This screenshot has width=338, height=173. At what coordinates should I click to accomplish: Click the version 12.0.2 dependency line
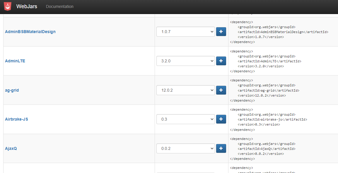[262, 95]
